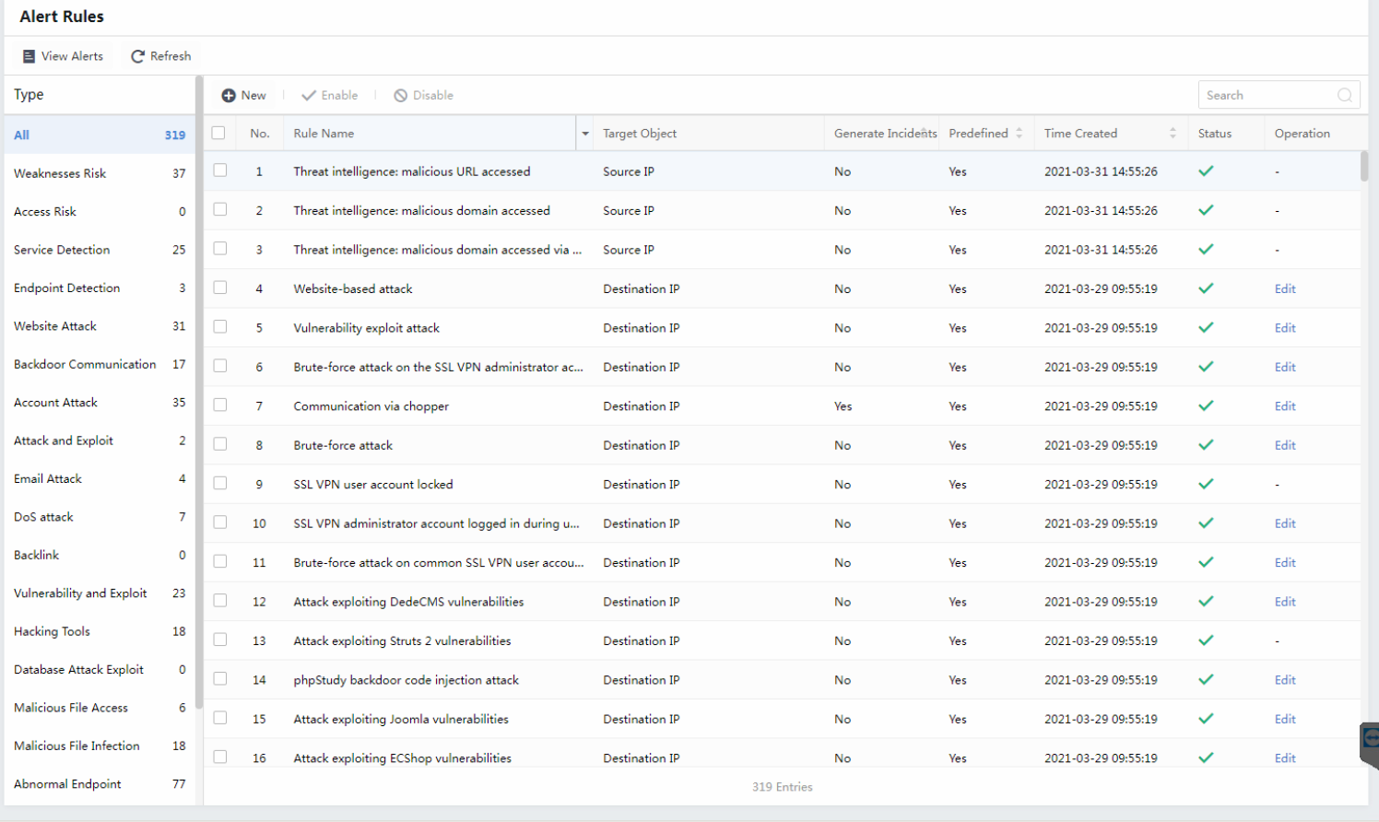The height and width of the screenshot is (822, 1379).
Task: Select the Website Attack type category
Action: [x=55, y=326]
